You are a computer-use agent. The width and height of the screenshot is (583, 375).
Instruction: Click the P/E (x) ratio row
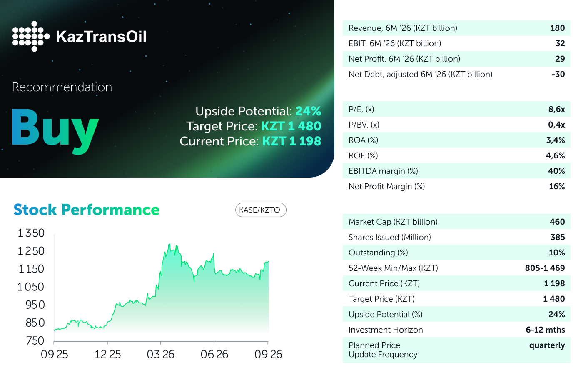456,109
